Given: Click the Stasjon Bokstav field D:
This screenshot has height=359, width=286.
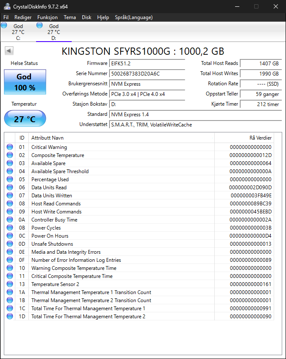Looking at the screenshot, I should (x=147, y=104).
